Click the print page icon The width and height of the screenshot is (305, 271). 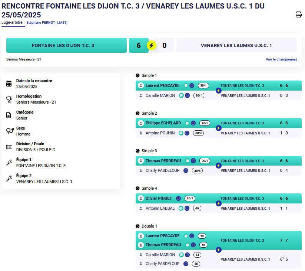[x=299, y=14]
